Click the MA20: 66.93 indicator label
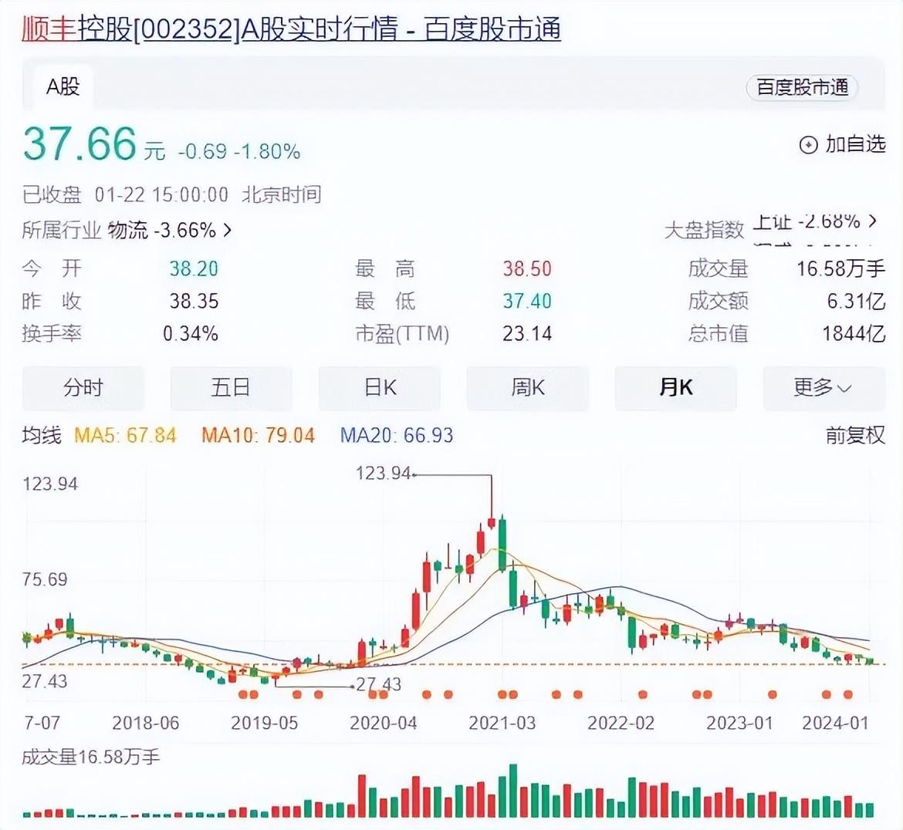The image size is (903, 830). coord(397,435)
